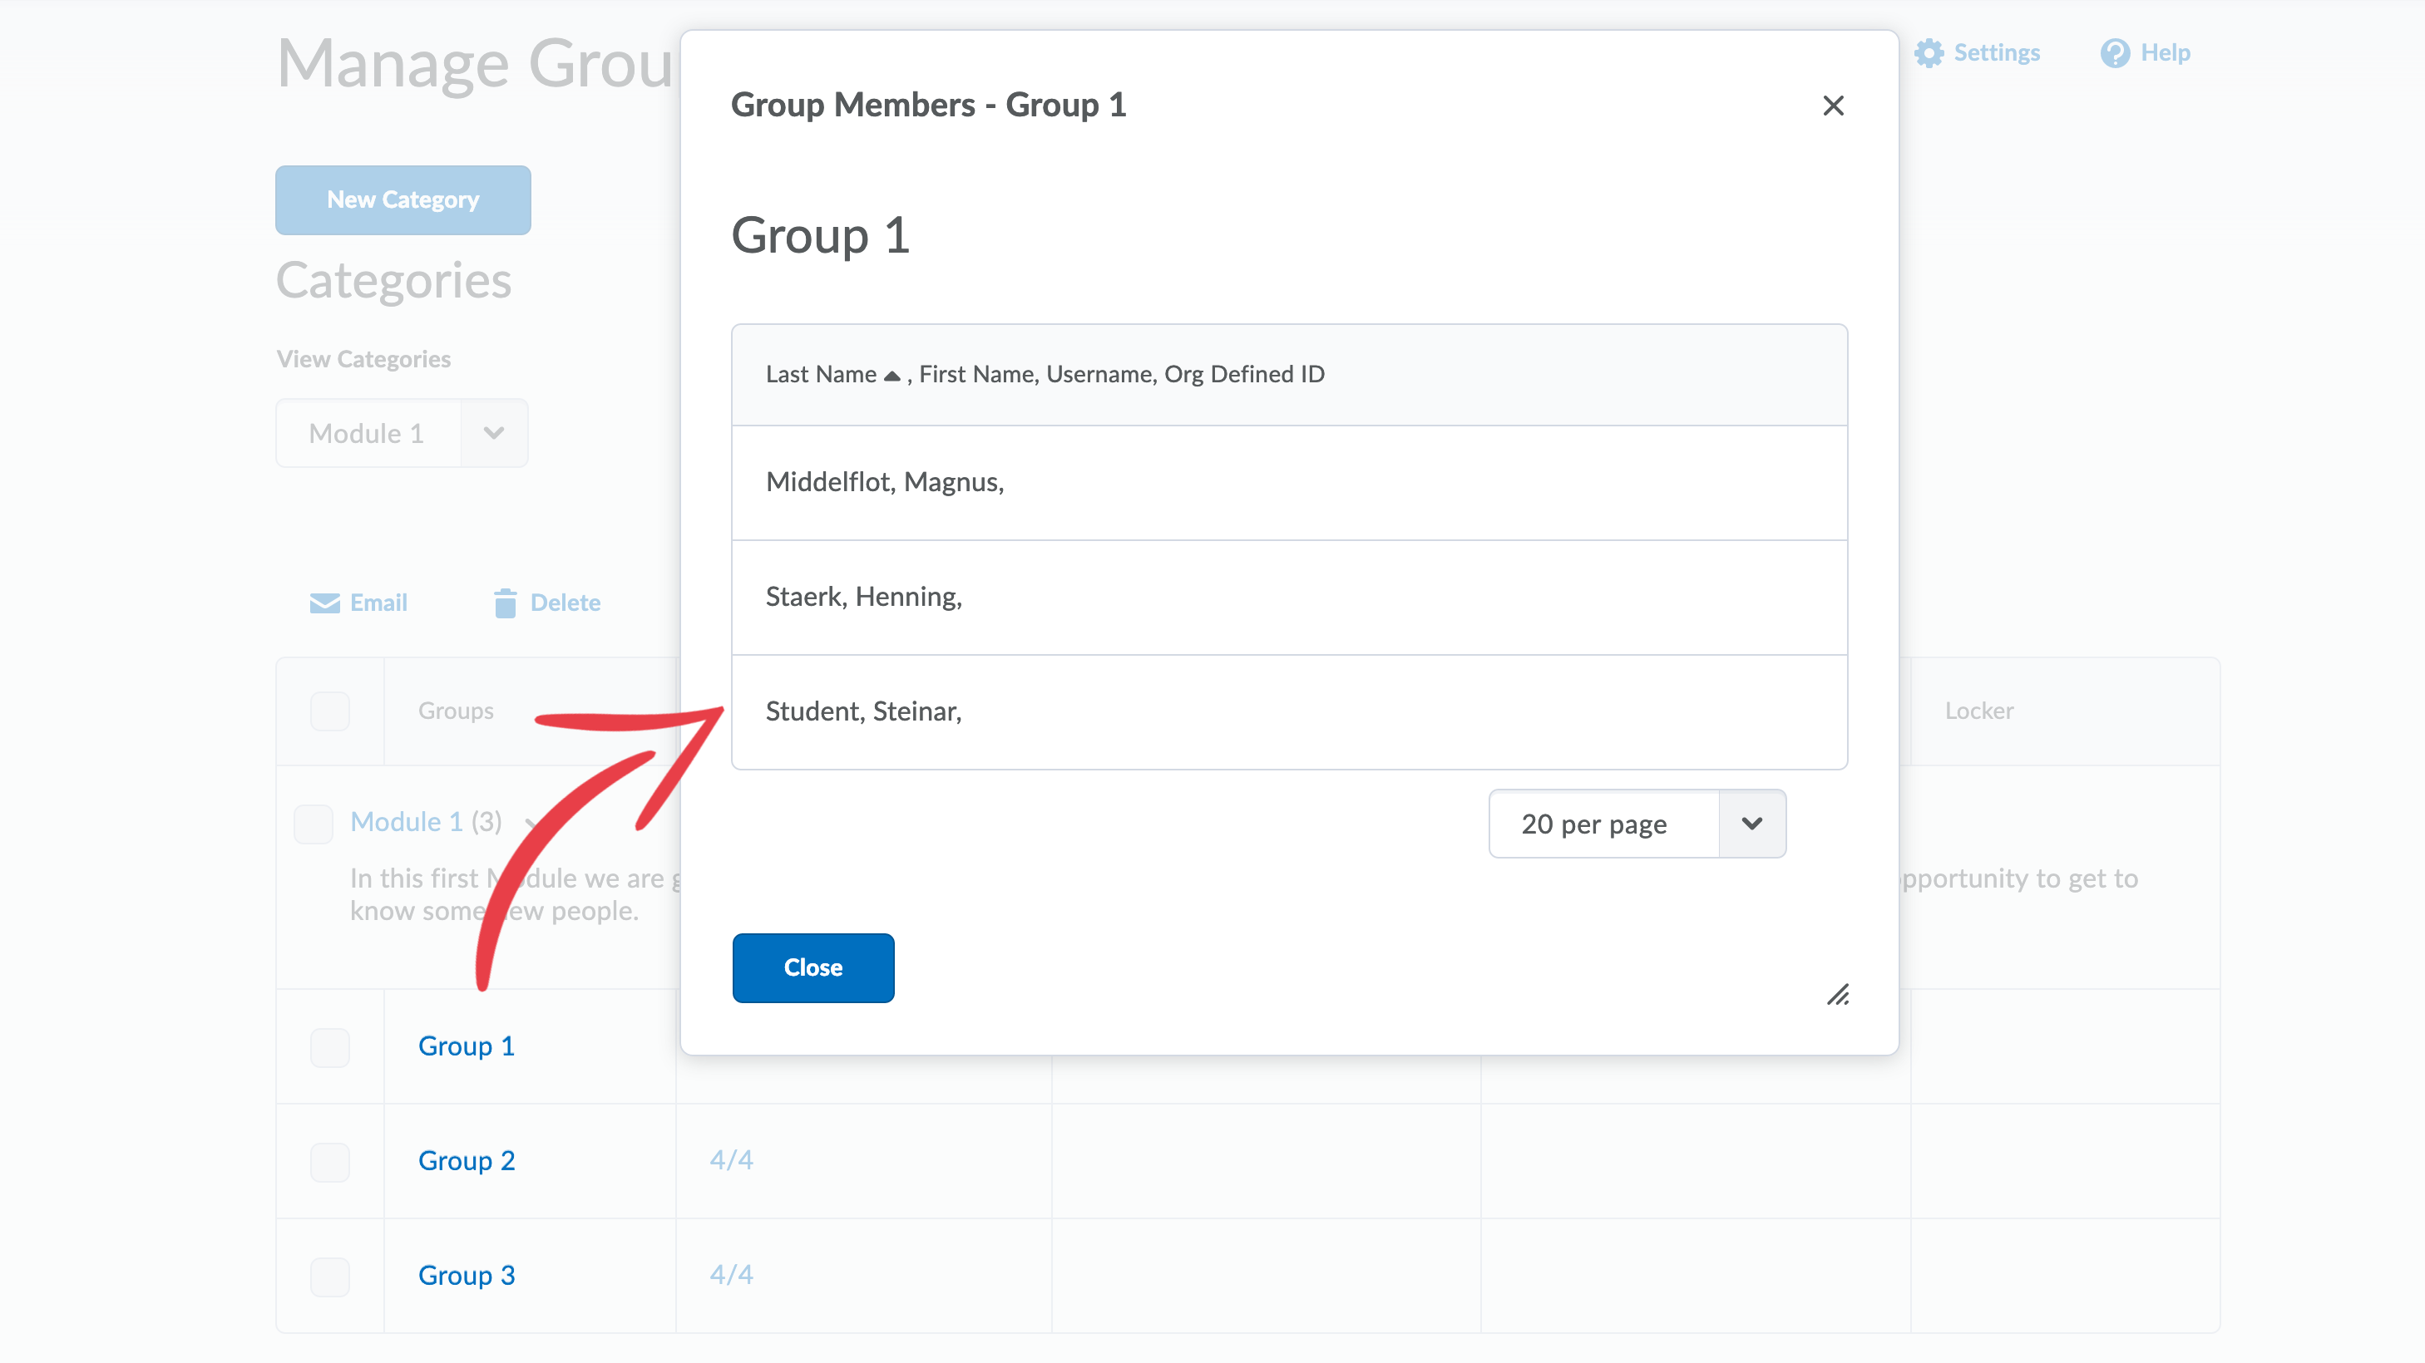Toggle the select-all checkbox in Groups header
The height and width of the screenshot is (1363, 2425).
coord(329,711)
